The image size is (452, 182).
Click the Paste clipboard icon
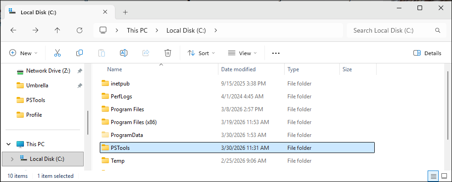pyautogui.click(x=102, y=53)
